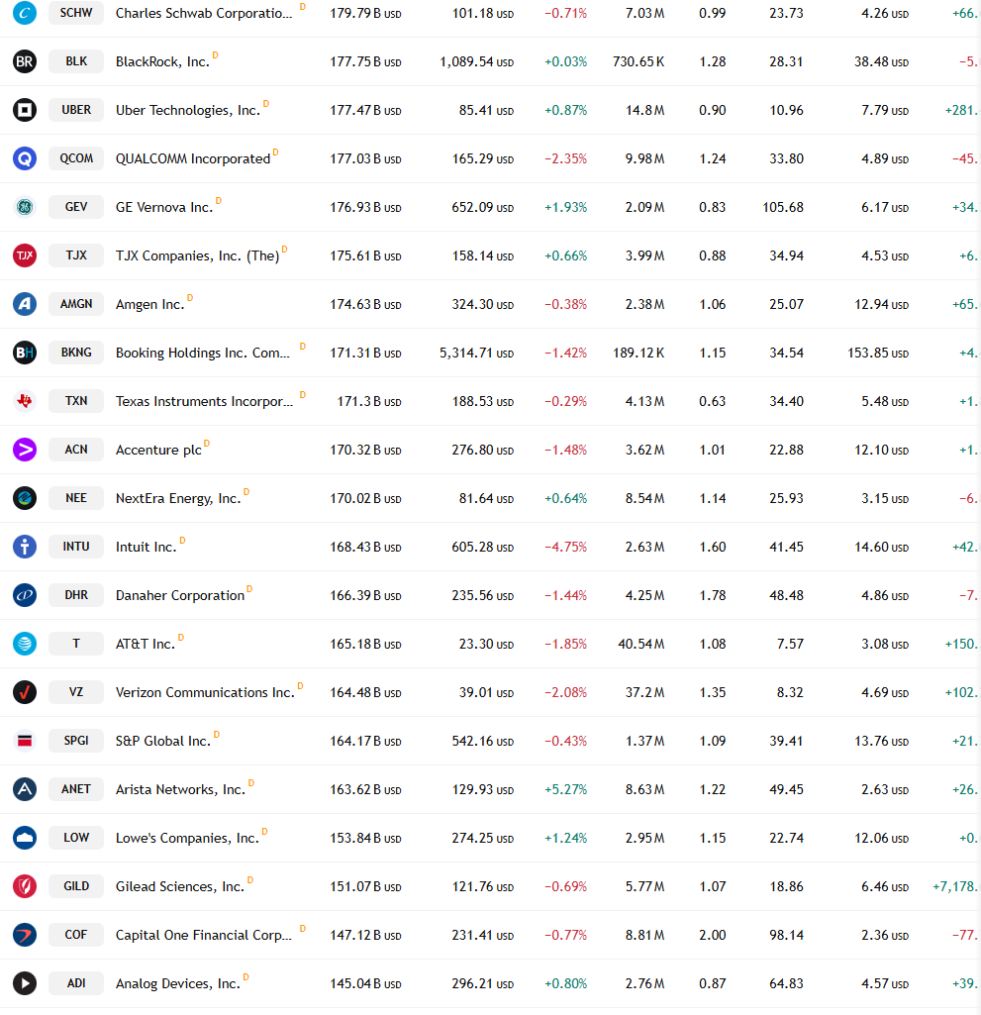Click Arista Networks change +5.27%
Screen dimensions: 981x1015
[x=565, y=790]
